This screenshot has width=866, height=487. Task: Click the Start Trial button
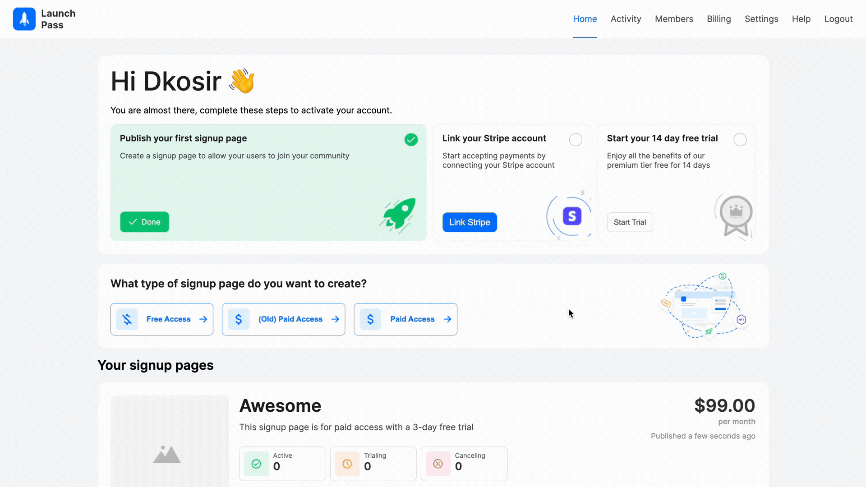pyautogui.click(x=630, y=222)
